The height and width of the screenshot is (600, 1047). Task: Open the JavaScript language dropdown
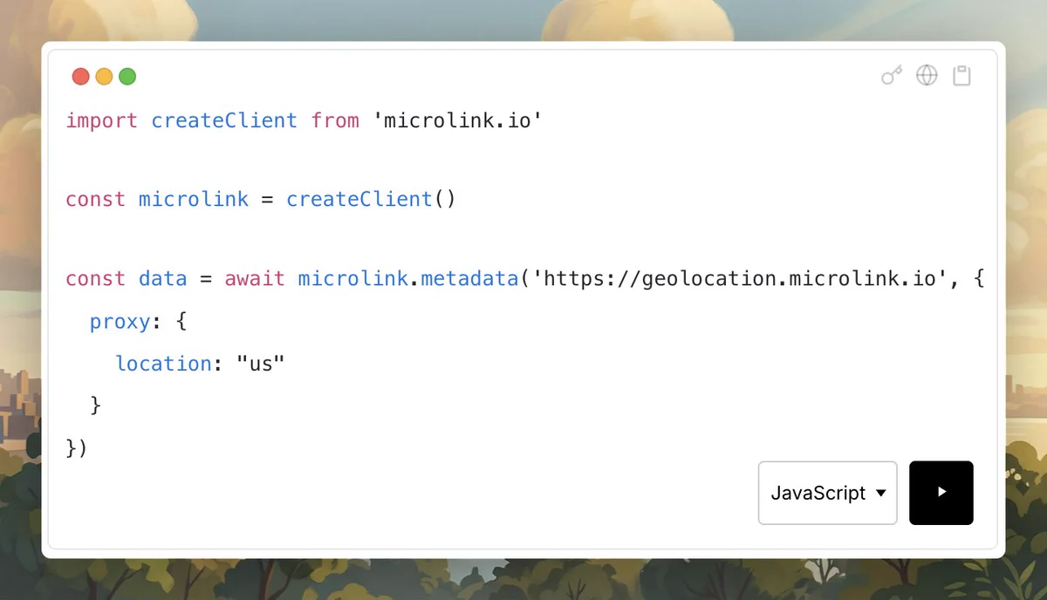[x=828, y=493]
